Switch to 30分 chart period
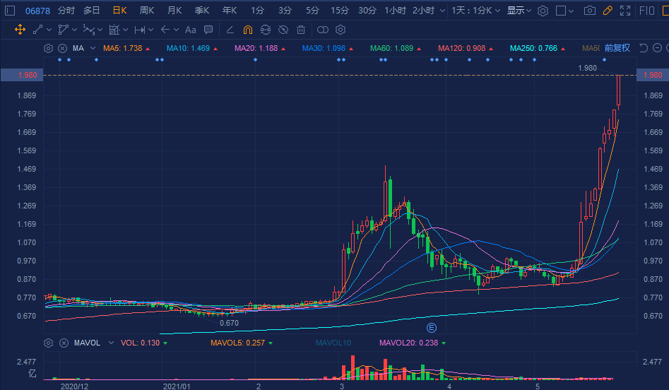This screenshot has height=390, width=669. point(367,11)
